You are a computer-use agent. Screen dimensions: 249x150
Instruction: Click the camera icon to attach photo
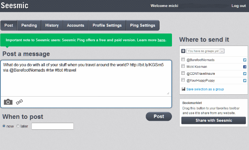[x=8, y=102]
